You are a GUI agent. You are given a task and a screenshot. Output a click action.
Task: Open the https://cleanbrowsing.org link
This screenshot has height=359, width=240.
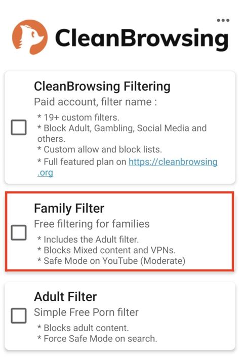point(173,162)
